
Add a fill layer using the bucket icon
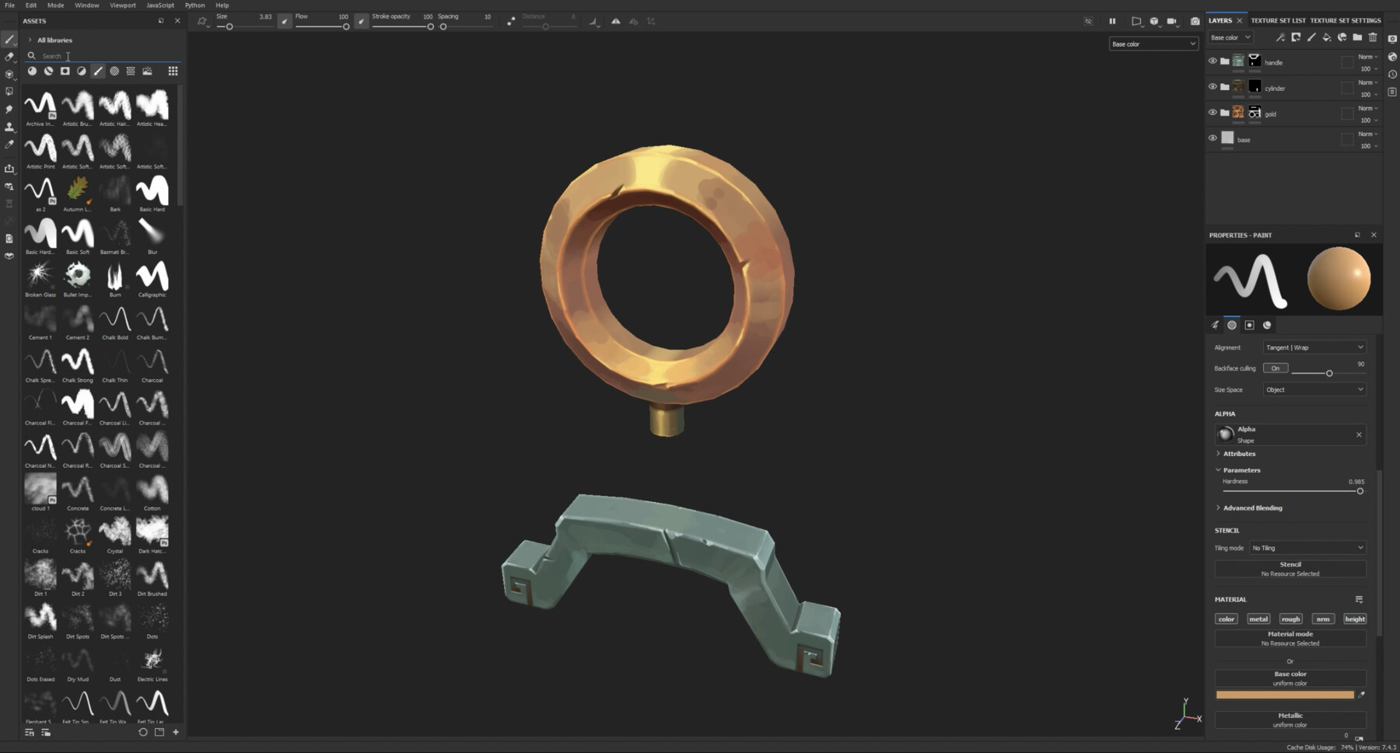(x=1327, y=37)
